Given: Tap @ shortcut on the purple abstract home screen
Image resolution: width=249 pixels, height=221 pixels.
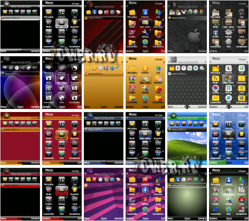Looking at the screenshot, I should tap(11, 68).
